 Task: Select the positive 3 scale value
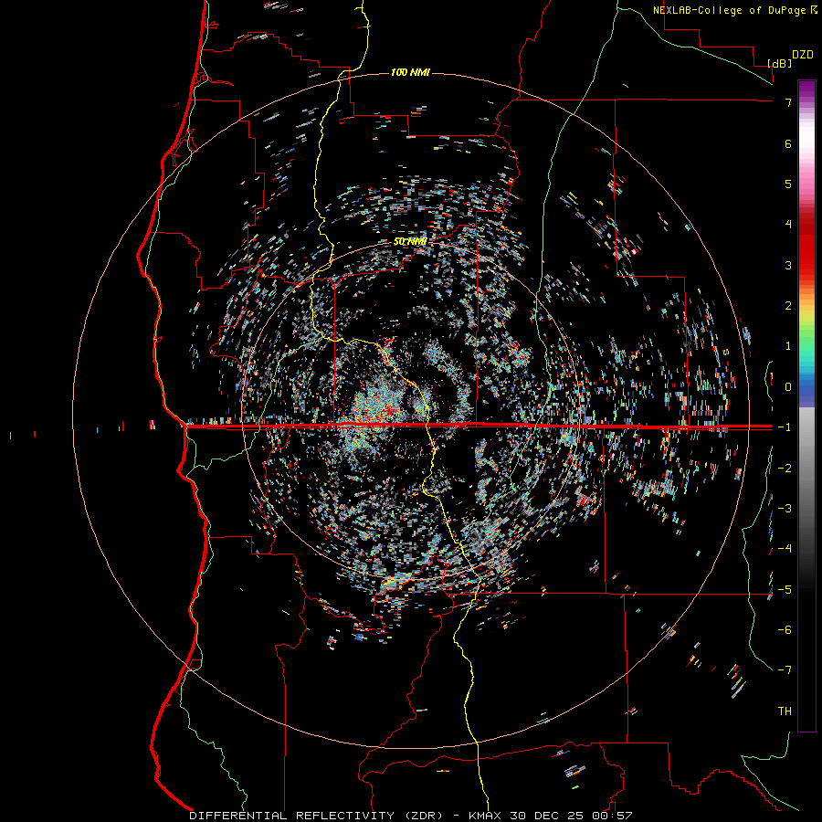click(x=788, y=265)
